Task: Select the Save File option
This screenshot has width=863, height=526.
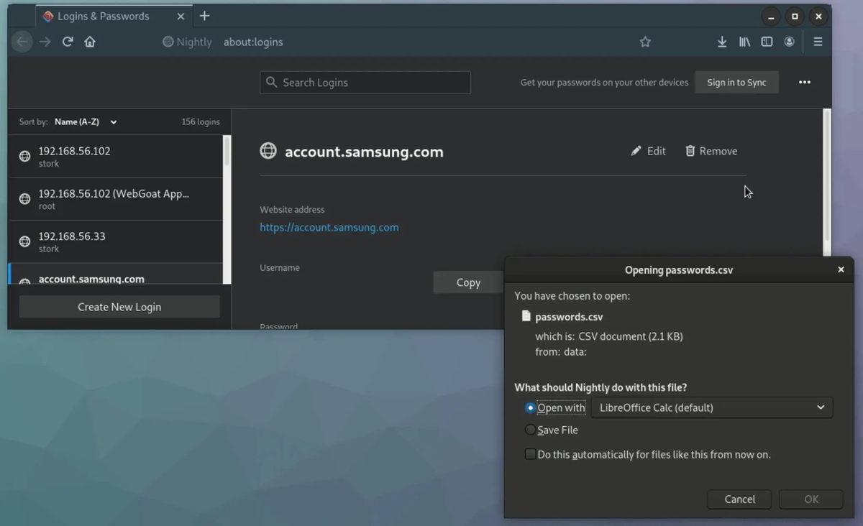Action: (x=530, y=430)
